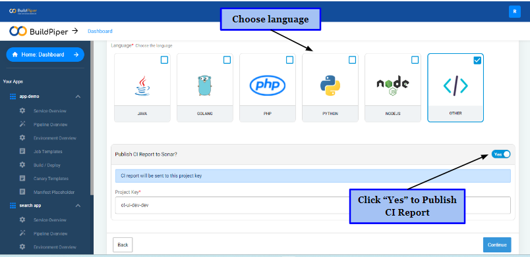Click the CI report project key info banner
530x257 pixels.
click(x=312, y=175)
